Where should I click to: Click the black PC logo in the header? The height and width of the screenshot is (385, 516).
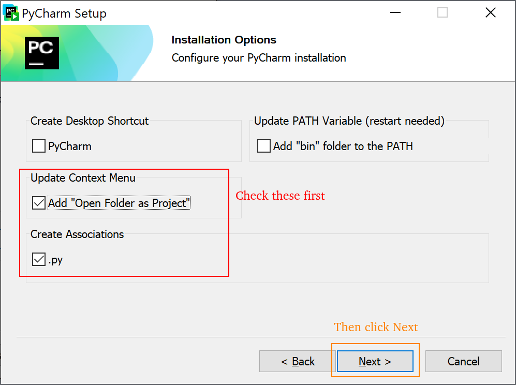[42, 53]
